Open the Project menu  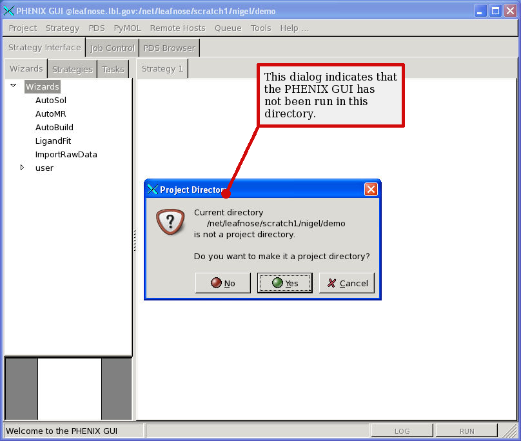click(x=23, y=28)
